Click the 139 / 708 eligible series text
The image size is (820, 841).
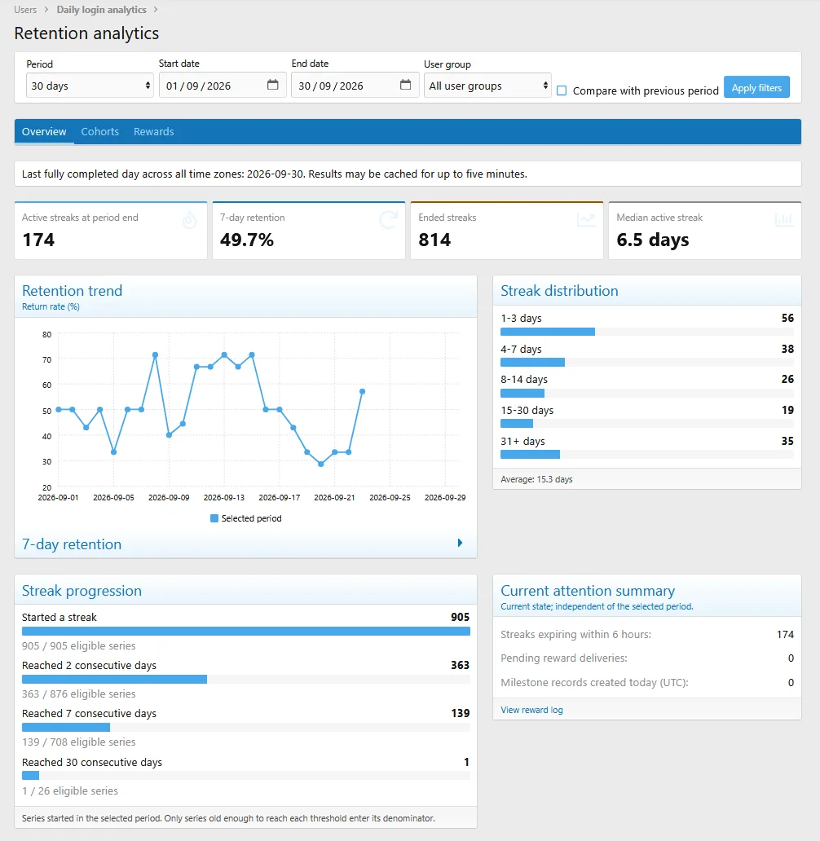[79, 742]
